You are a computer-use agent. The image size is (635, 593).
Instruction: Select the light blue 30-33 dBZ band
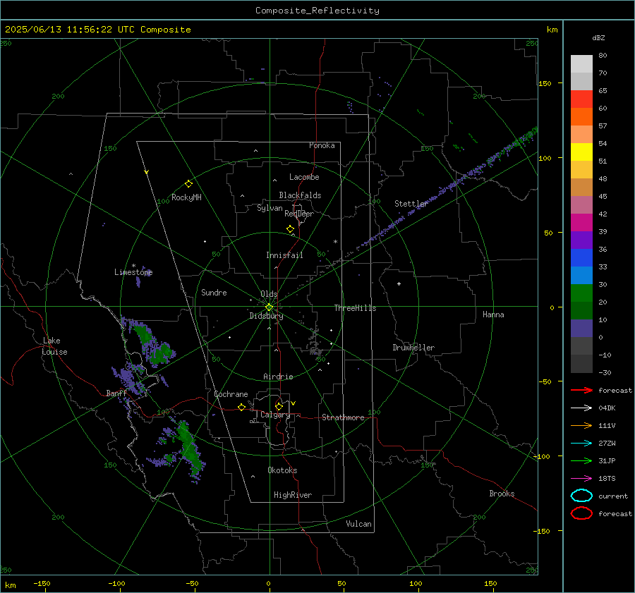581,275
